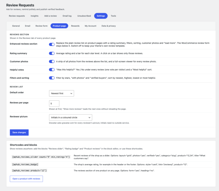This screenshot has width=219, height=191.
Task: Click the Customer photos label
Action: [x=19, y=61]
